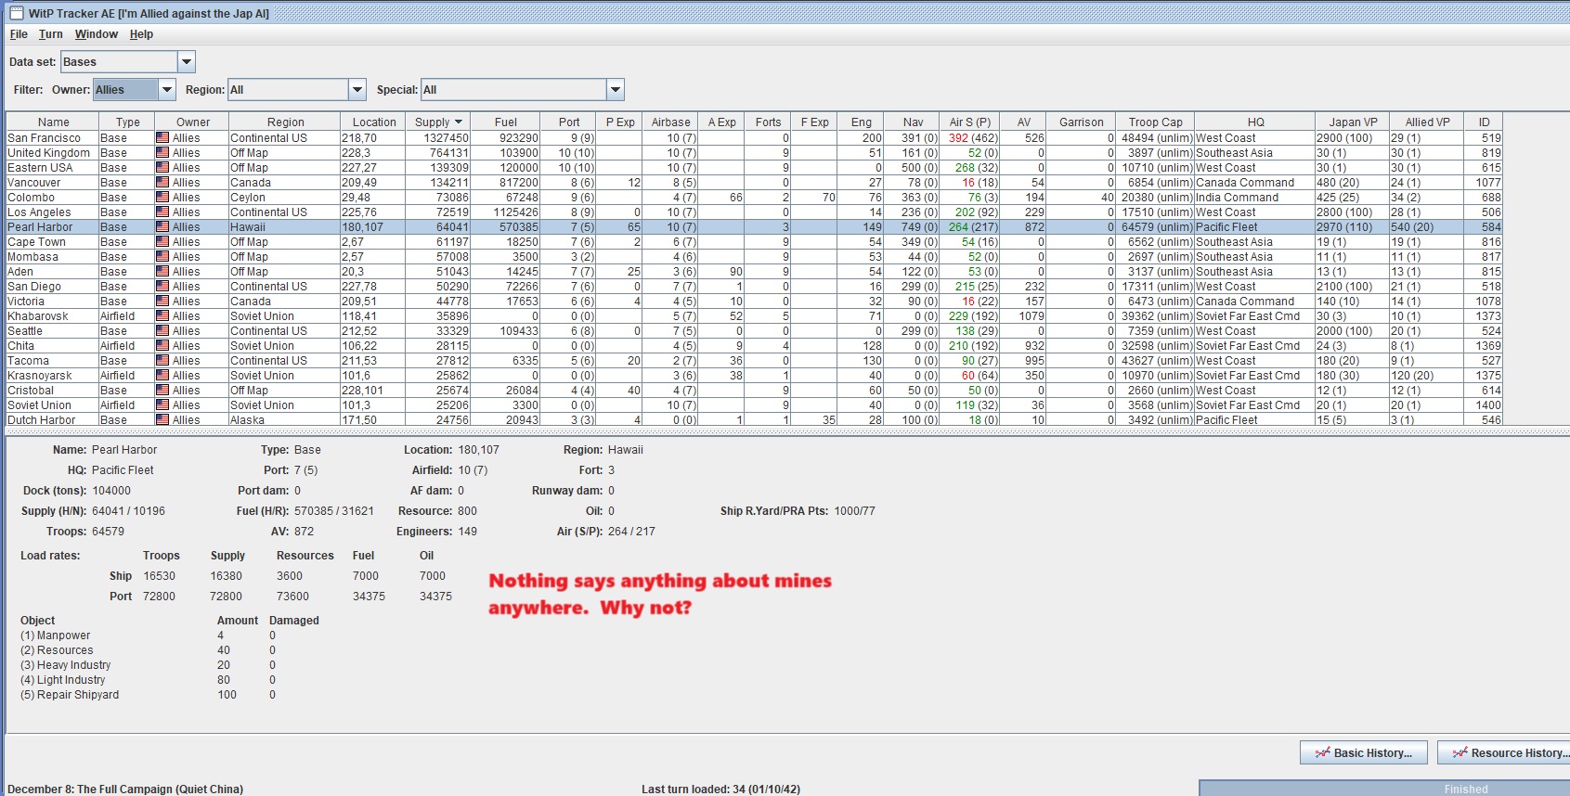
Task: Open the Window menu
Action: (97, 34)
